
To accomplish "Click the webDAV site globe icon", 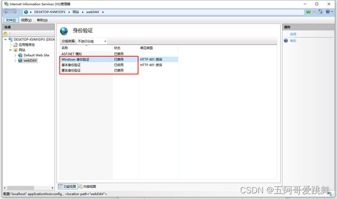I will tap(21, 60).
